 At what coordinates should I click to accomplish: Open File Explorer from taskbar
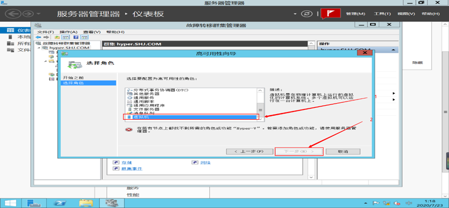(86, 203)
